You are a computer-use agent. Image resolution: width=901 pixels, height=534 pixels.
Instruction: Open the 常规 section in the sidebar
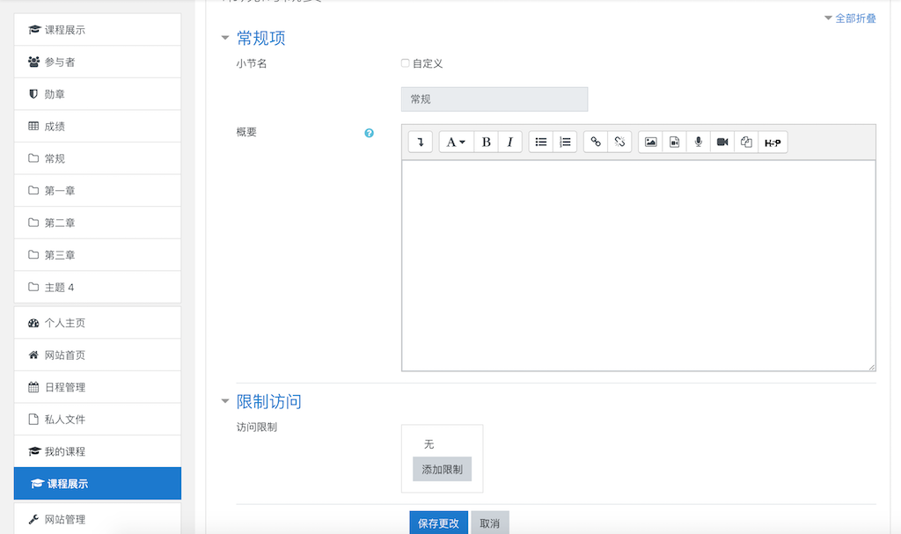(97, 158)
